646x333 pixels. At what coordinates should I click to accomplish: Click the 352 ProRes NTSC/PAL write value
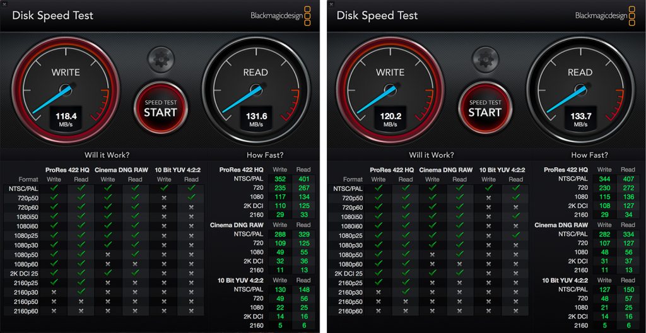point(279,179)
